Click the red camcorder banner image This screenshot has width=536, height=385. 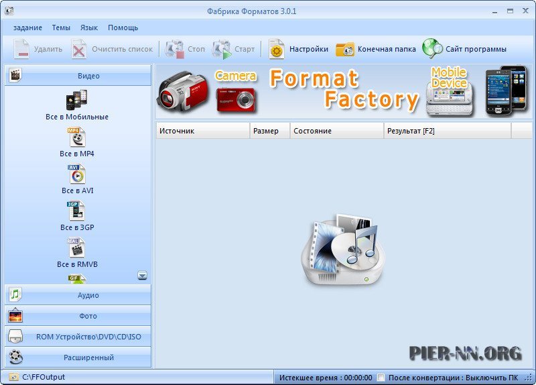pyautogui.click(x=183, y=91)
